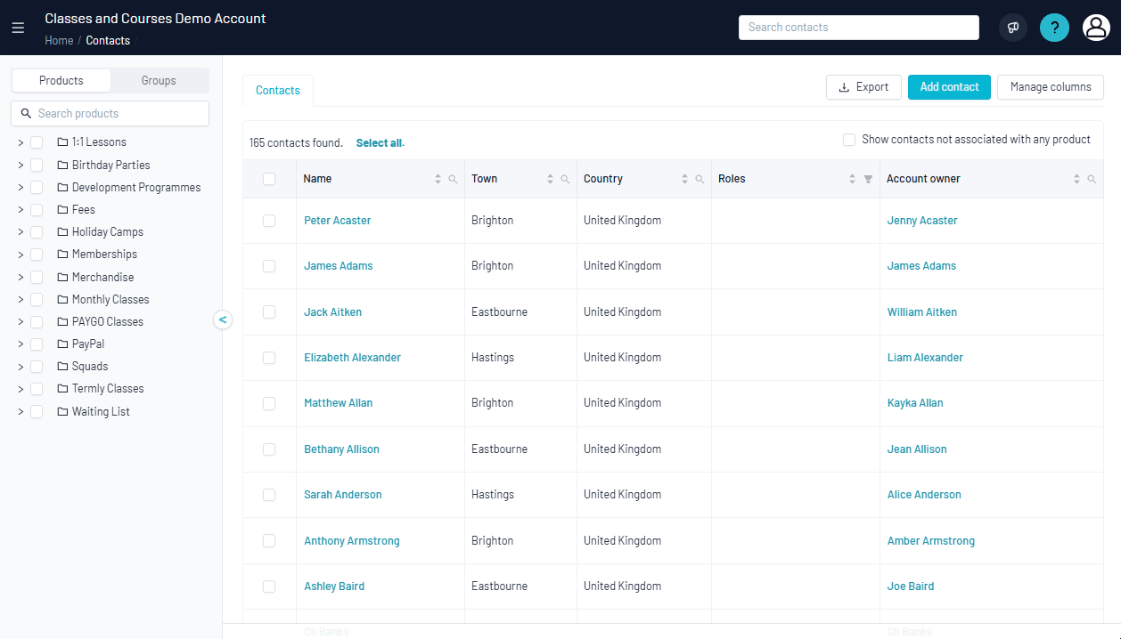1121x639 pixels.
Task: Select the Contacts tab
Action: click(x=278, y=90)
